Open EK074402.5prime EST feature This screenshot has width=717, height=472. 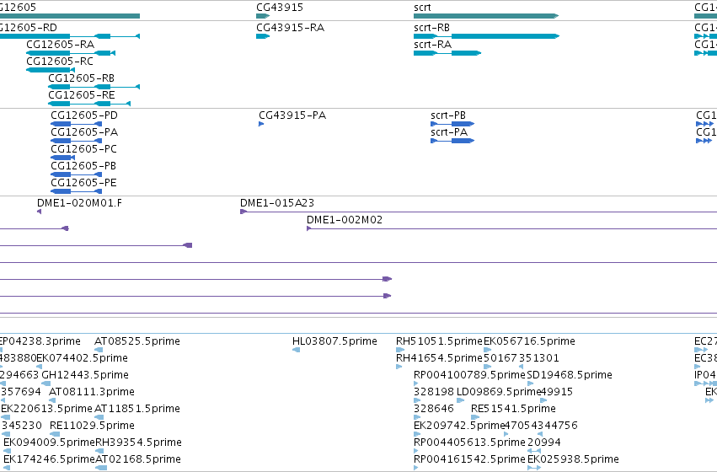pos(40,367)
